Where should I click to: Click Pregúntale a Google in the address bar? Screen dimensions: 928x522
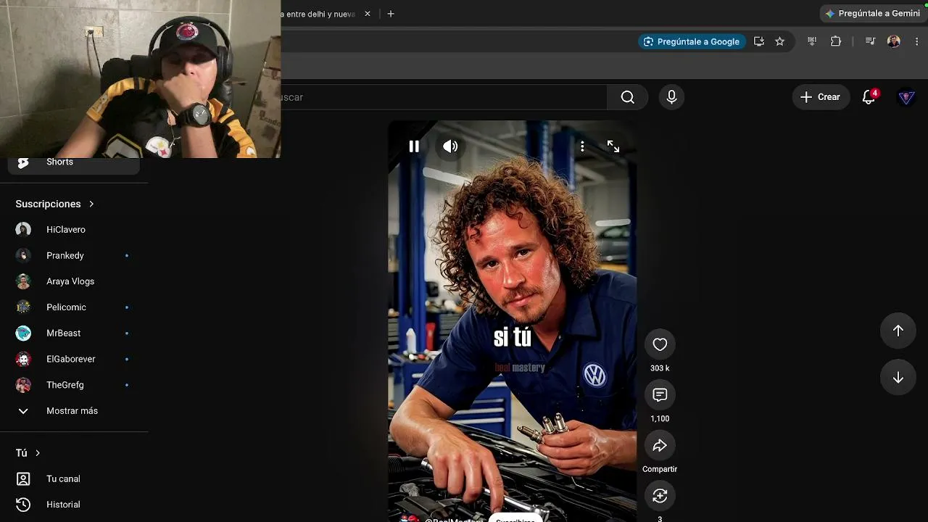coord(692,41)
